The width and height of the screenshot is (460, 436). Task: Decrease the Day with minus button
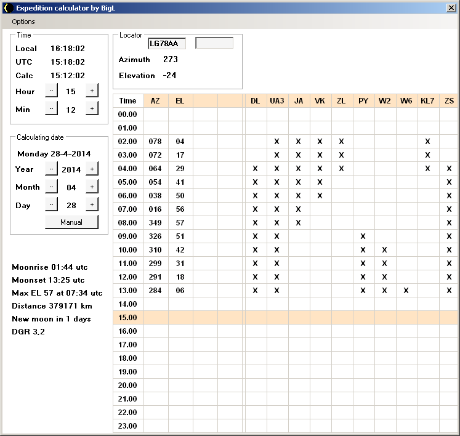(x=50, y=205)
